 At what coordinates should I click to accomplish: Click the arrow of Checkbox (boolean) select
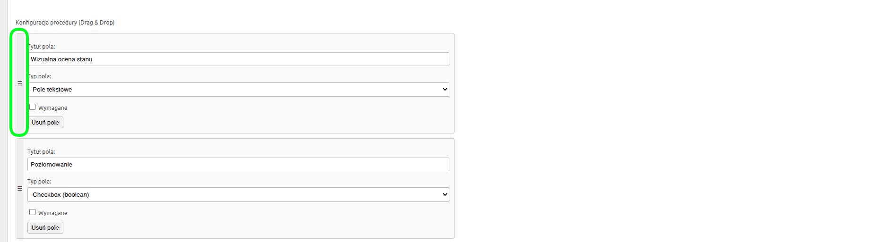pos(444,195)
